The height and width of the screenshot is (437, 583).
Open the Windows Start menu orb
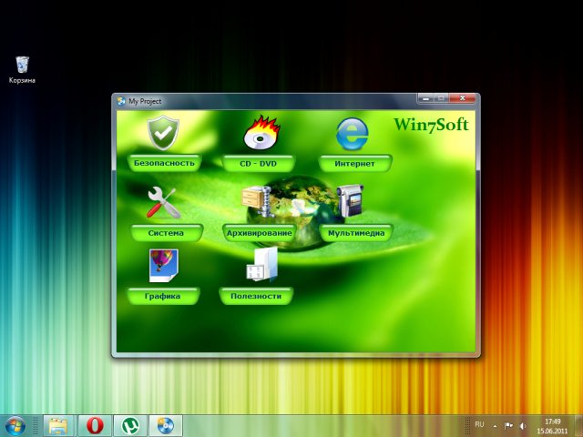pos(15,426)
